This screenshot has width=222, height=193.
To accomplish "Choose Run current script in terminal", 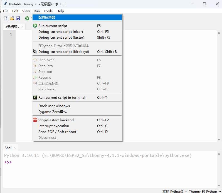I will click(x=77, y=98).
